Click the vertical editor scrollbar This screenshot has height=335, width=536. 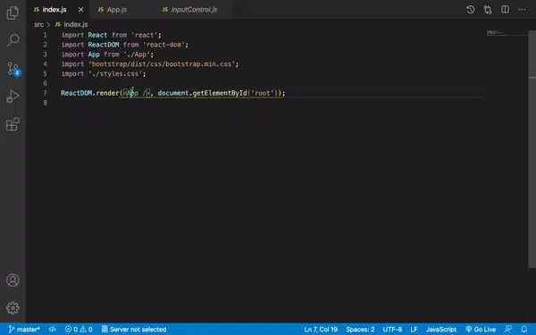click(532, 148)
